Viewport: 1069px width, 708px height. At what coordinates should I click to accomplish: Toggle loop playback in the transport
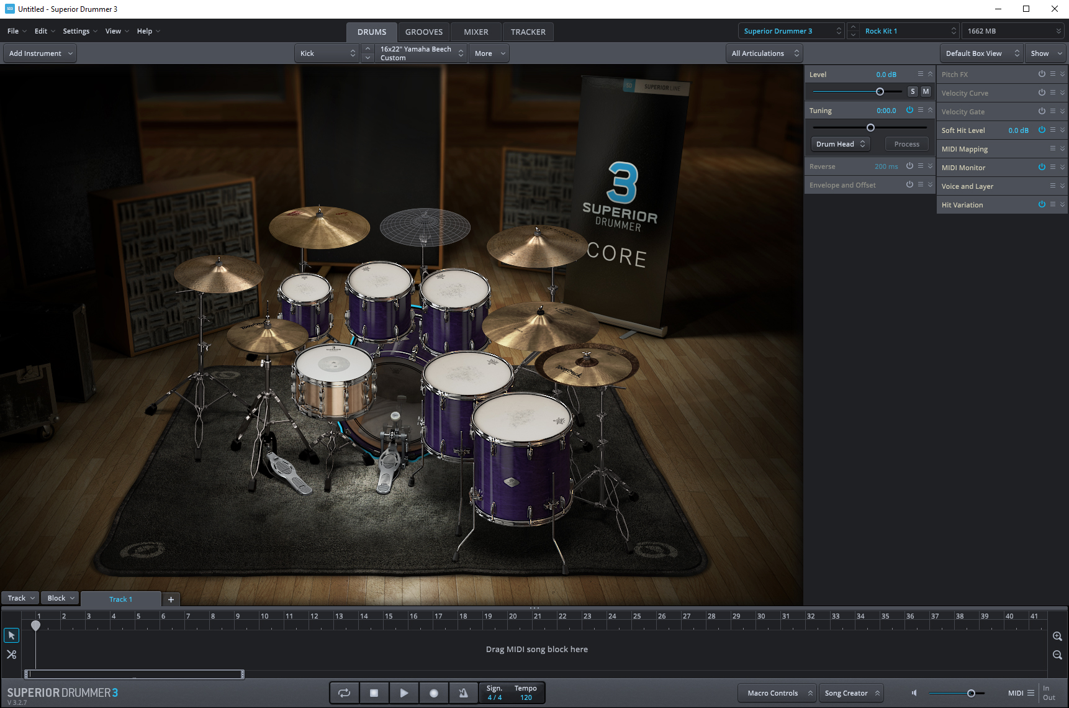click(x=344, y=693)
